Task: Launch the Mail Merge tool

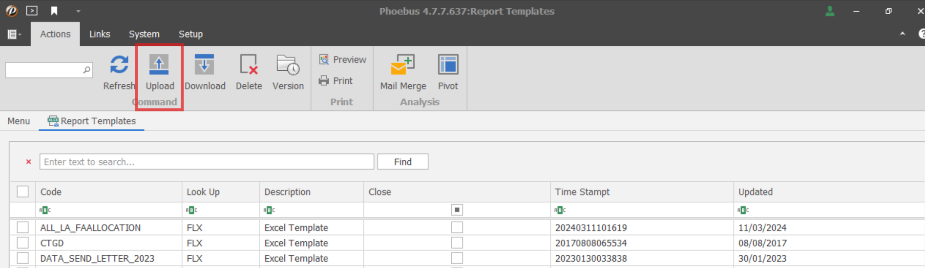Action: [x=402, y=65]
